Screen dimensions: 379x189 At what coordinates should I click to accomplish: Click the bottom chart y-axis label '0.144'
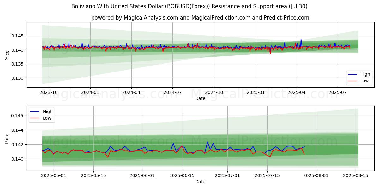pos(18,130)
